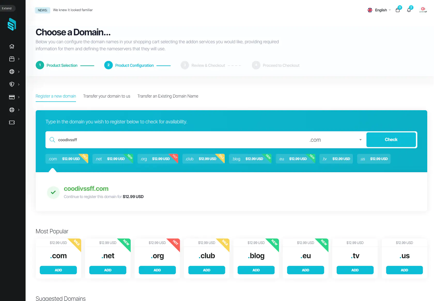The height and width of the screenshot is (301, 434).
Task: Expand the billing card submenu chevron
Action: 19,97
